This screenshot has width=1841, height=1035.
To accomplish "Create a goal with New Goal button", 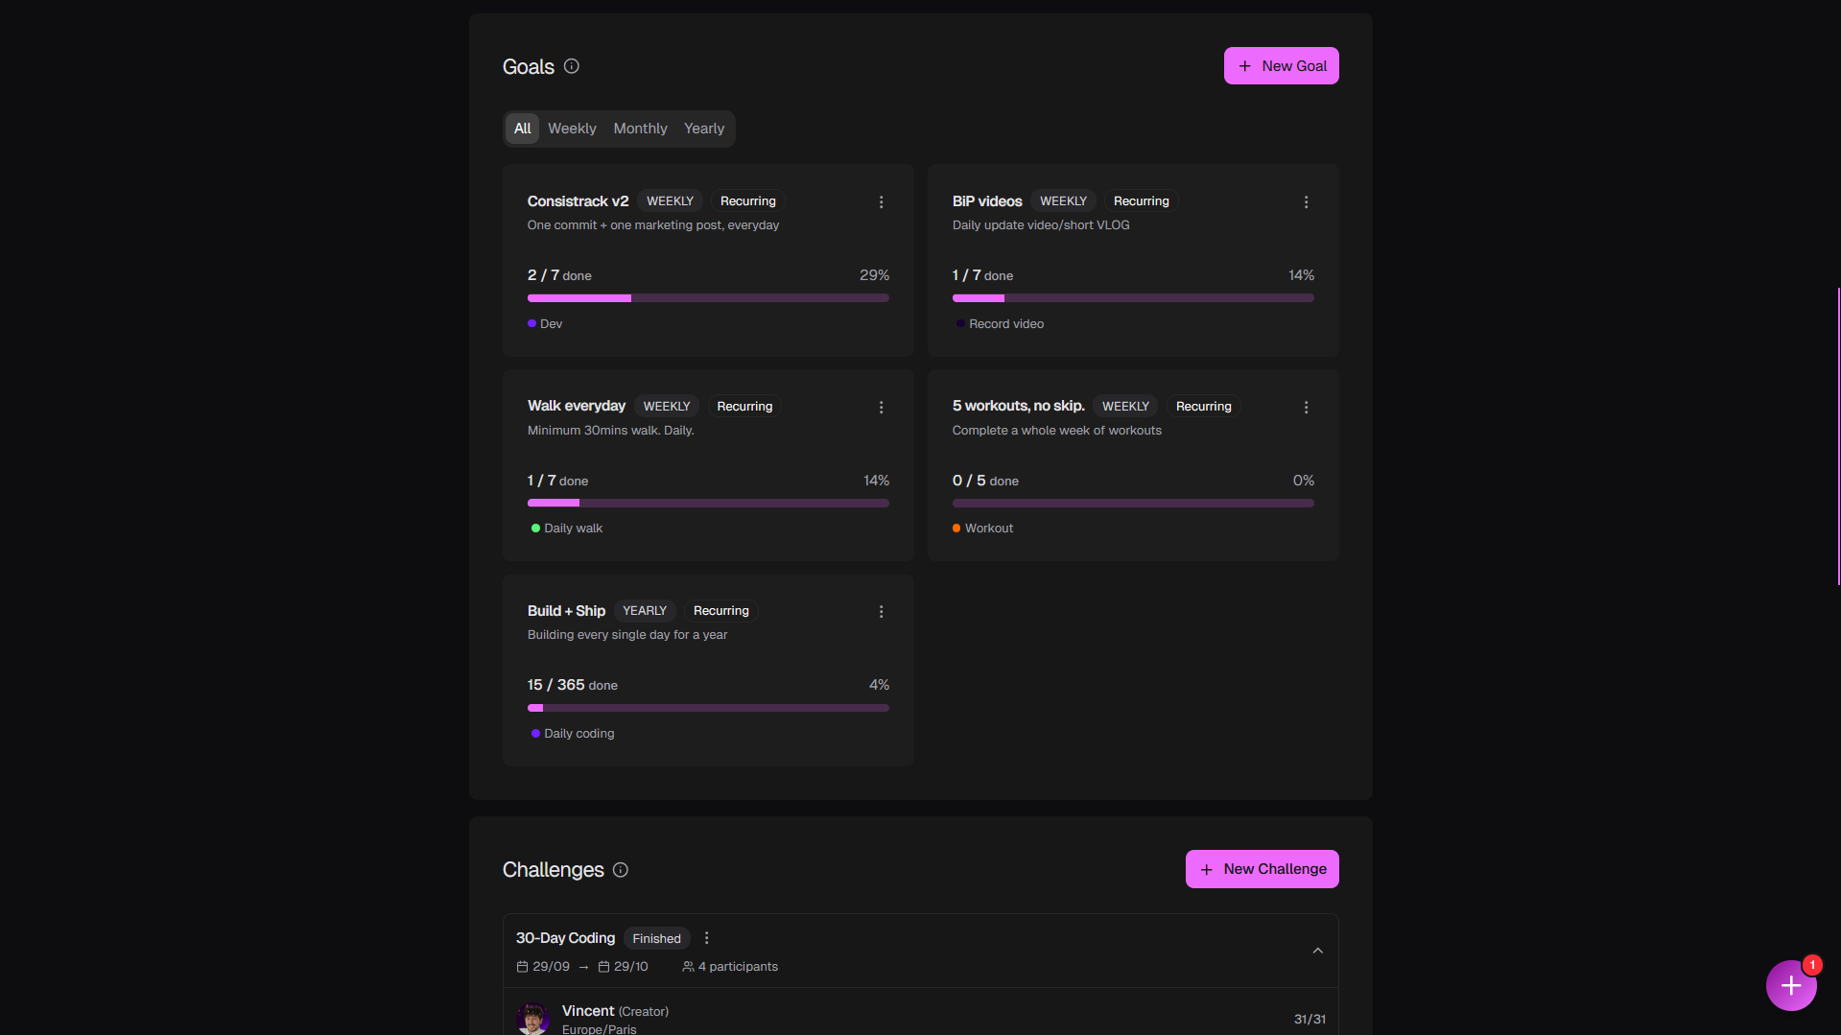I will pyautogui.click(x=1281, y=66).
